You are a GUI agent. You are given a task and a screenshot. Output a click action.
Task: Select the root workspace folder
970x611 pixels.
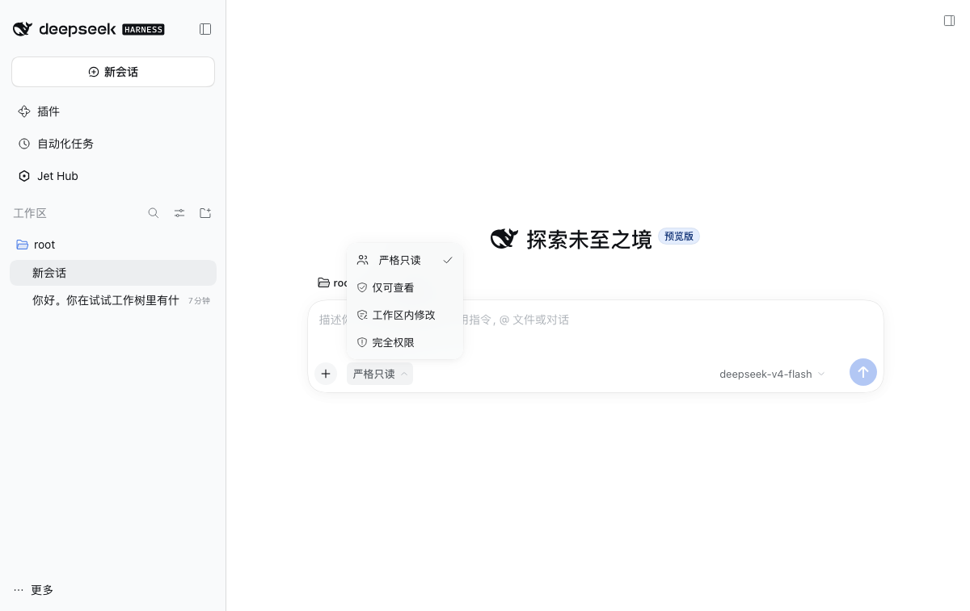coord(113,245)
